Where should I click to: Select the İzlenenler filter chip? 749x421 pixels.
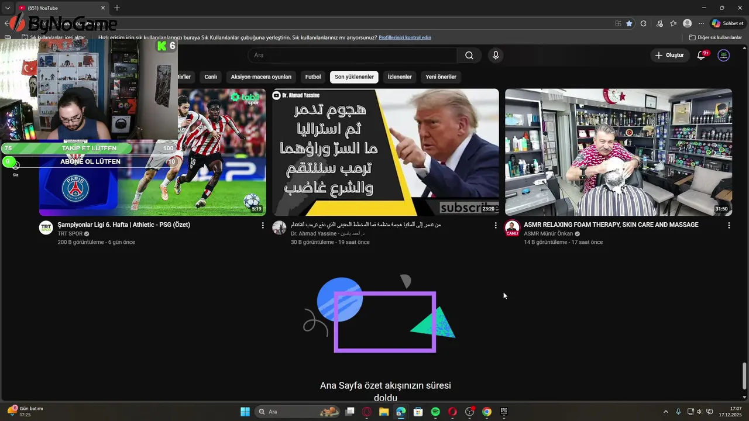(400, 77)
